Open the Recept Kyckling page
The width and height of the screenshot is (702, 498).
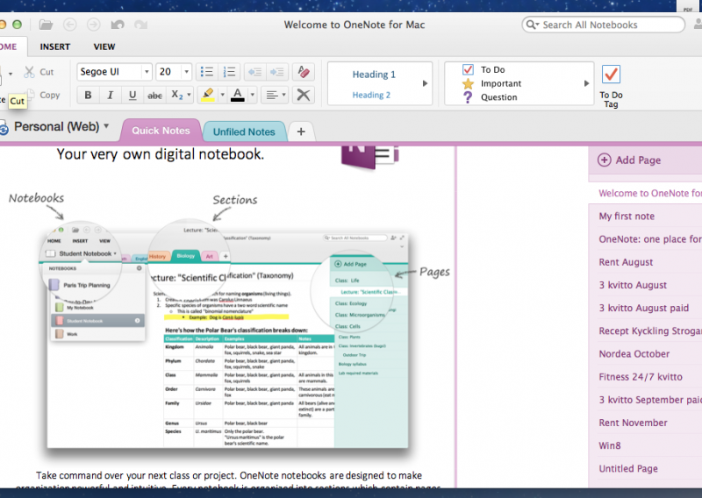646,331
